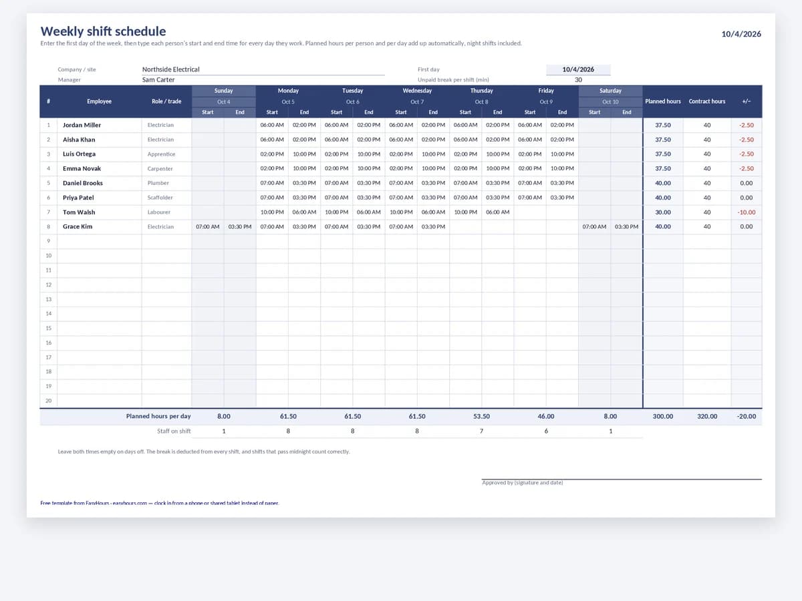Image resolution: width=802 pixels, height=601 pixels.
Task: Click the 'Approved by (signature and date)' line
Action: coord(622,482)
